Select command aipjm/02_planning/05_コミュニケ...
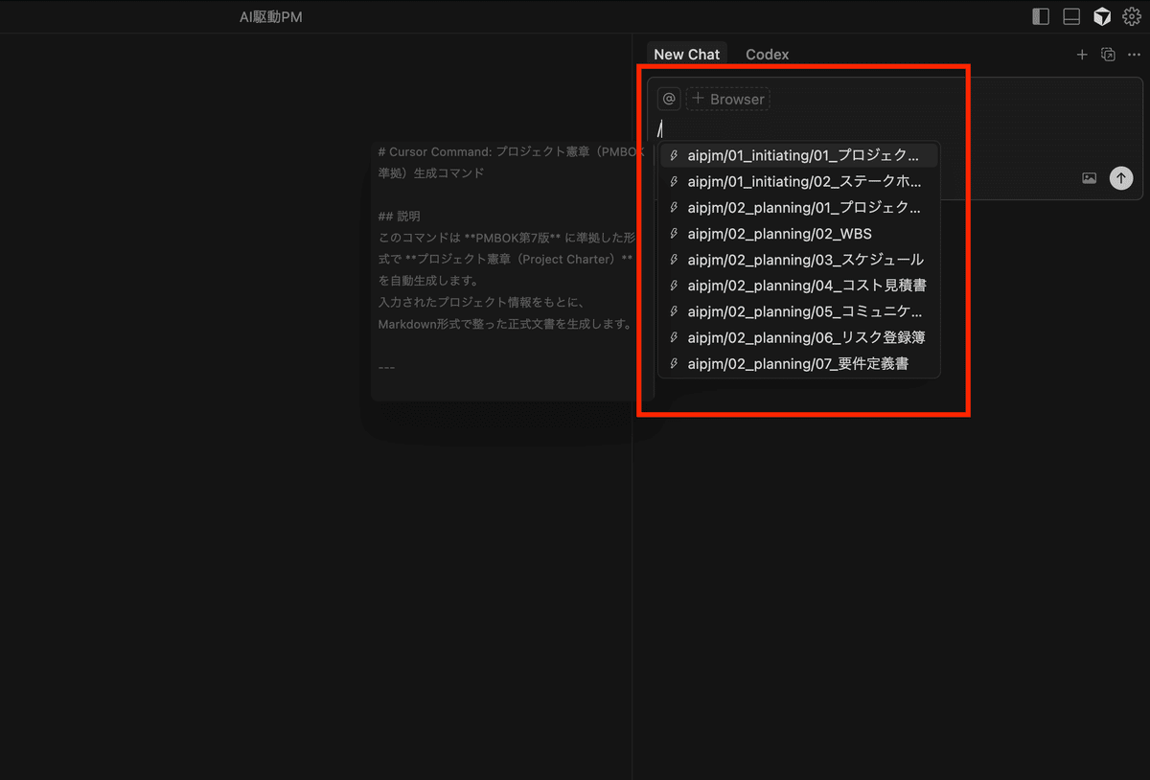Viewport: 1150px width, 780px height. [x=799, y=311]
